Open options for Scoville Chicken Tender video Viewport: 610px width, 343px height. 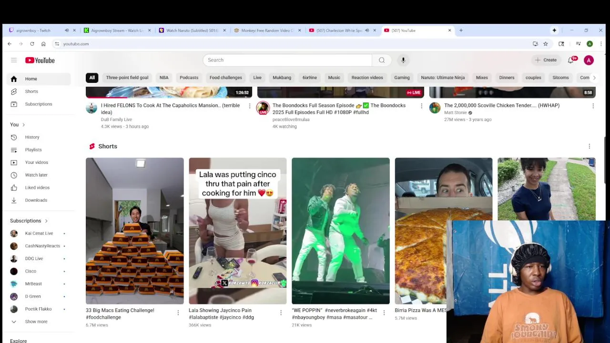[593, 106]
